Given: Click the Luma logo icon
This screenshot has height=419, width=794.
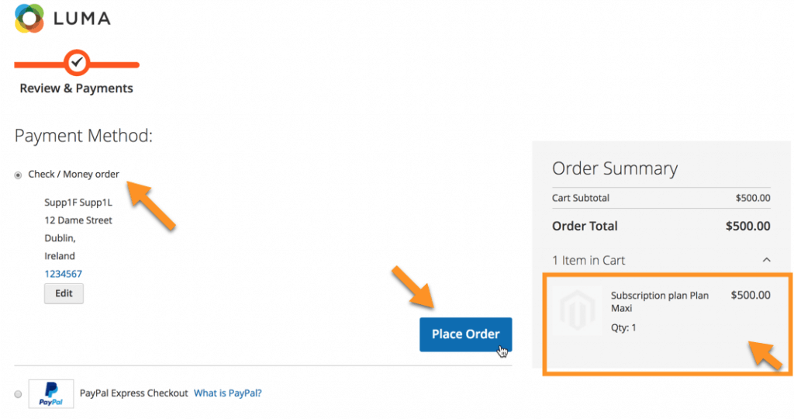Looking at the screenshot, I should [x=29, y=18].
